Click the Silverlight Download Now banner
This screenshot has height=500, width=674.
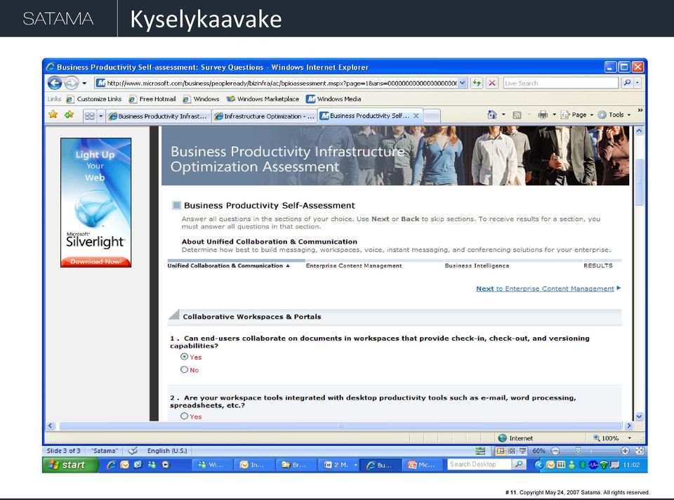coord(96,261)
